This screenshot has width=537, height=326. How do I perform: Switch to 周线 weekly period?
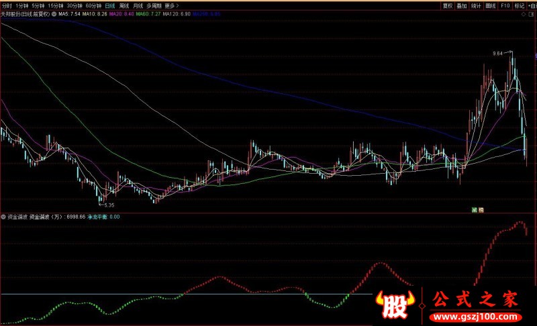[124, 5]
